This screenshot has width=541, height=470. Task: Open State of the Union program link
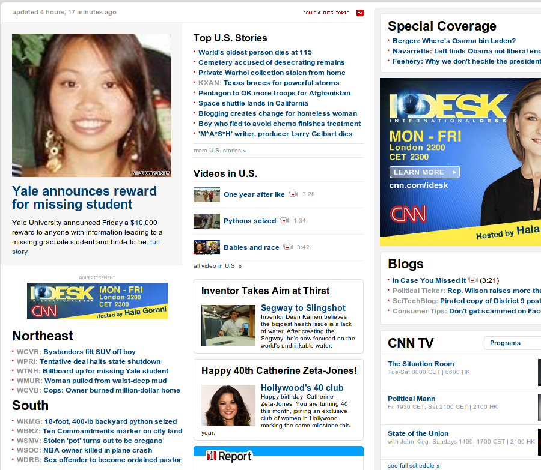pos(418,433)
